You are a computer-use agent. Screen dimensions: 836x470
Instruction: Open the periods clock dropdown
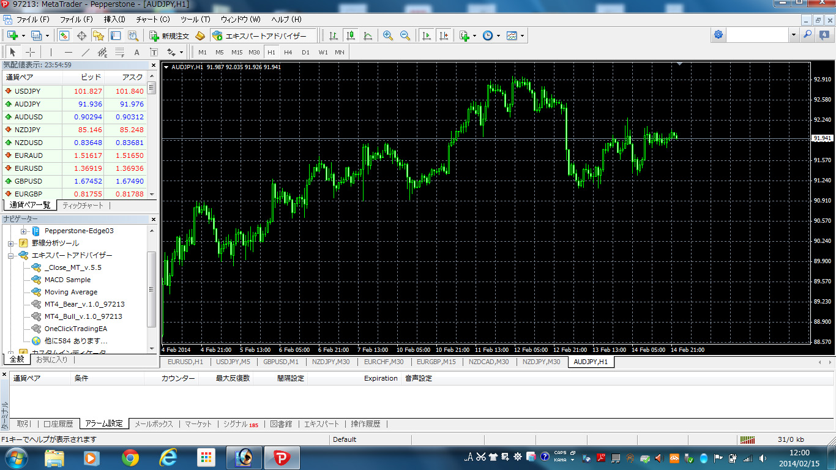pos(490,35)
